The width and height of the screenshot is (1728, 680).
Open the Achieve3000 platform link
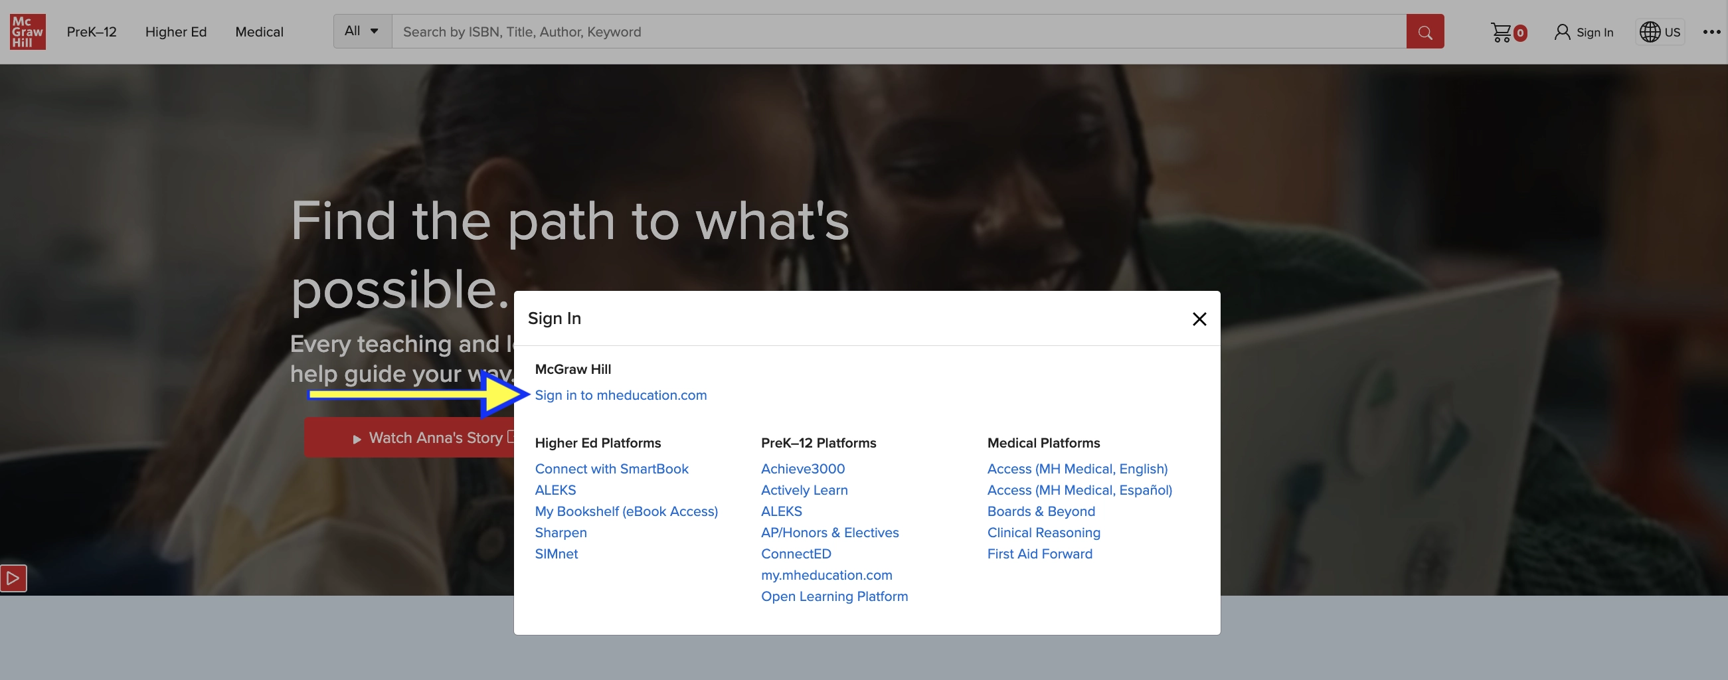(x=802, y=469)
